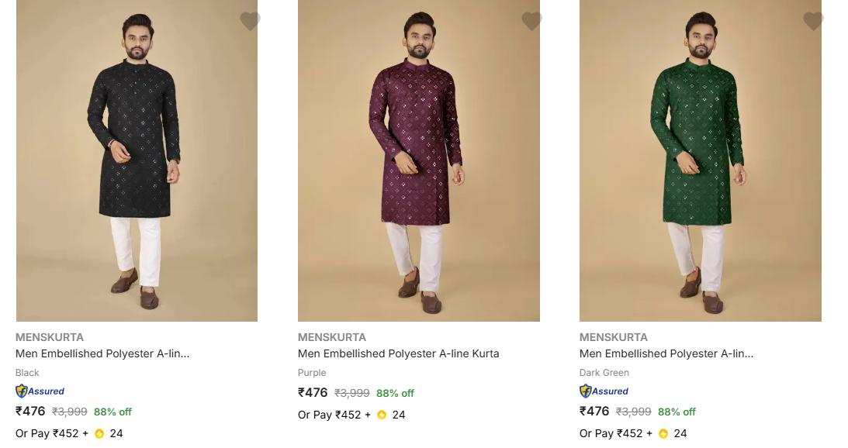Add dark green kurta to wishlist
Viewport: 848px width, 448px height.
tap(813, 22)
